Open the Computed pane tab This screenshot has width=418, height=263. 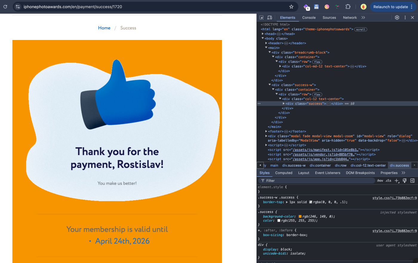[x=284, y=173]
